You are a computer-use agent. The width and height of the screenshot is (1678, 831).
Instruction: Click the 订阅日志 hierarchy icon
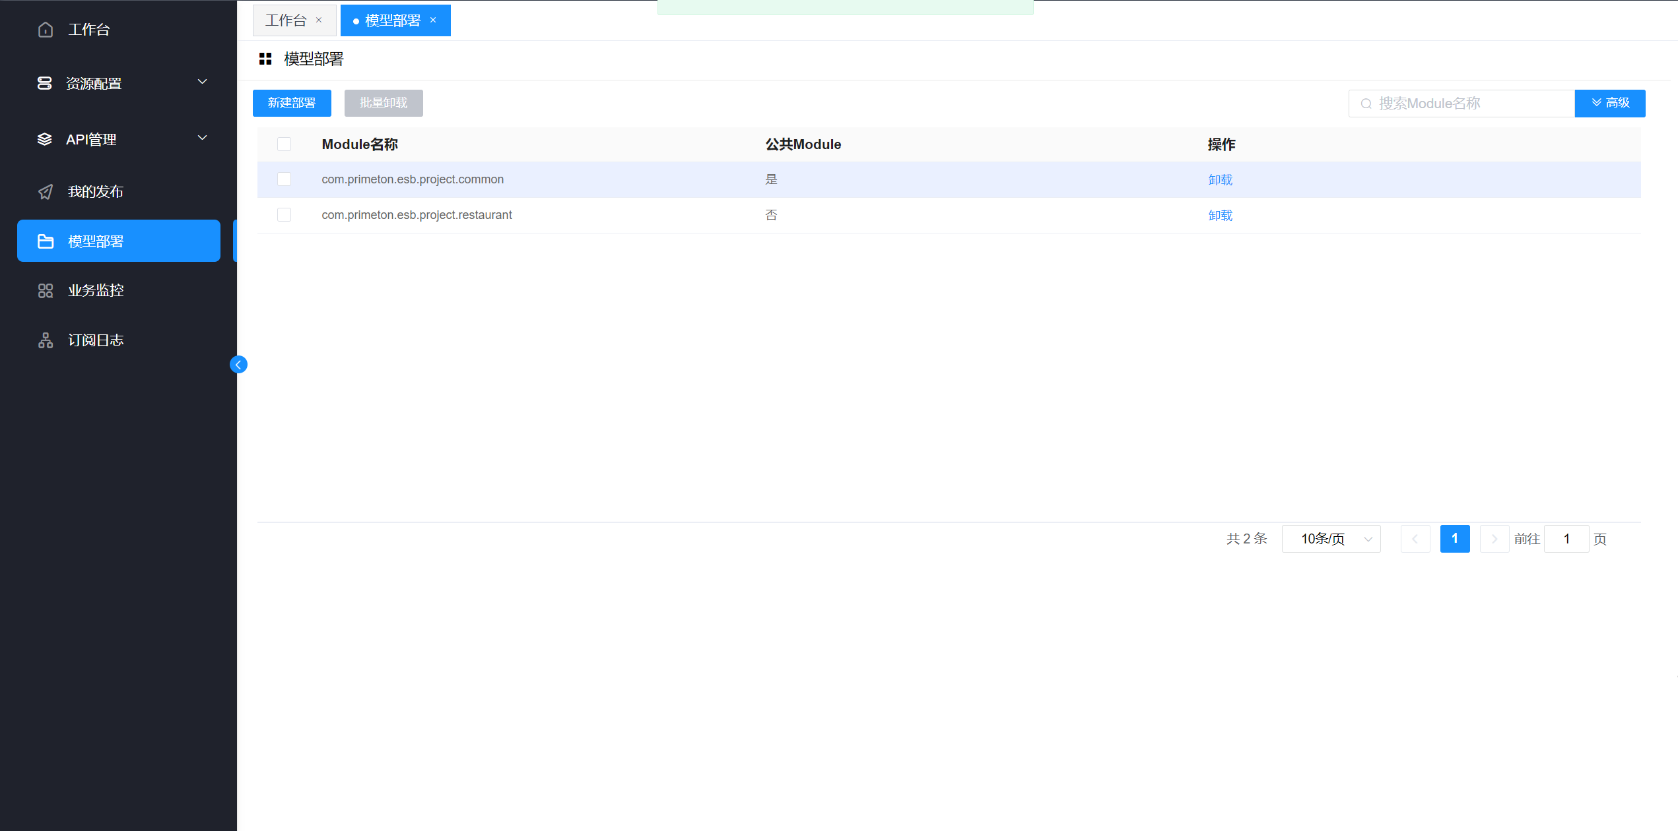point(46,340)
